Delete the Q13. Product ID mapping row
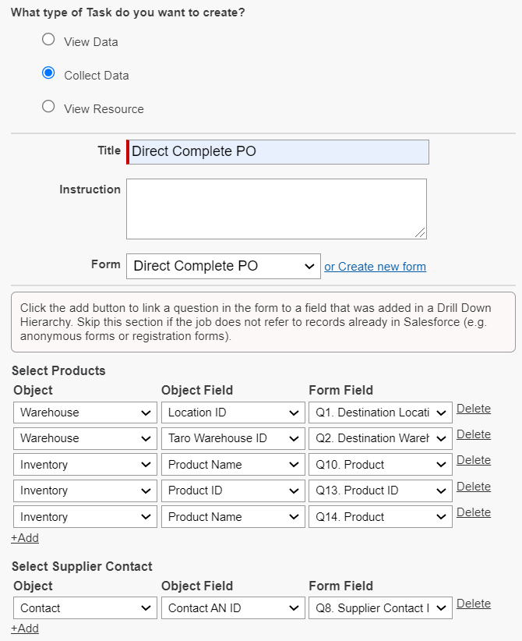The height and width of the screenshot is (641, 522). pos(474,487)
